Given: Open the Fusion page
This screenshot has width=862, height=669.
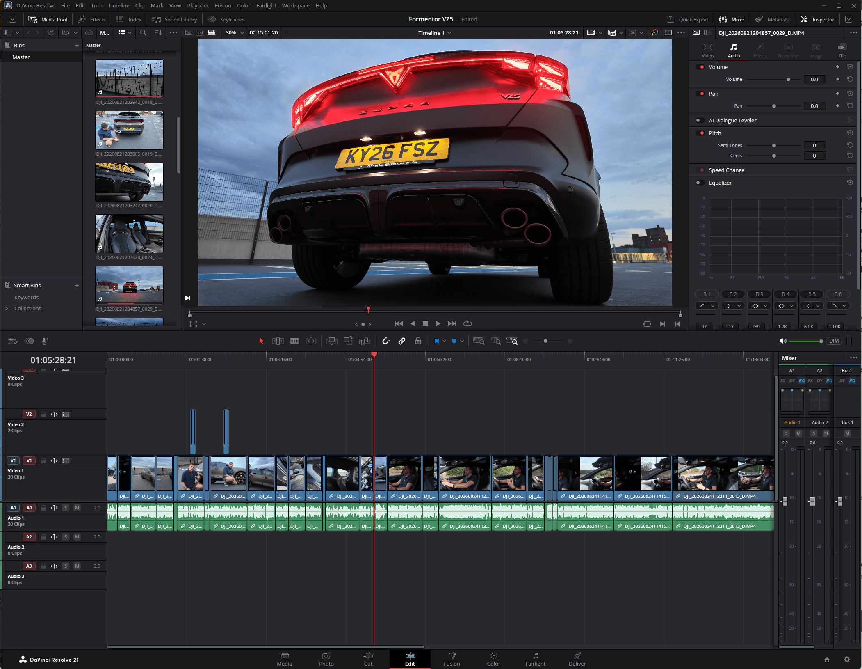Looking at the screenshot, I should (x=452, y=659).
